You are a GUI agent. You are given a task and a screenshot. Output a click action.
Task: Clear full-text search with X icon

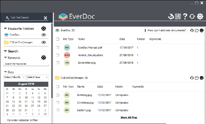click(45, 18)
